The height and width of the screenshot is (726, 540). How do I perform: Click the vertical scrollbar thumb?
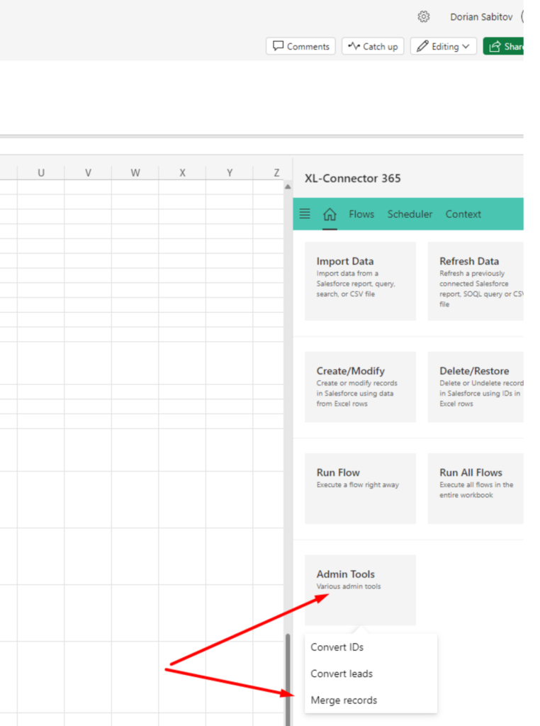[288, 680]
